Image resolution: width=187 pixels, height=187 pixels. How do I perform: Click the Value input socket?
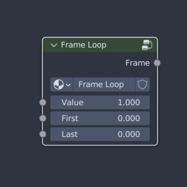coord(43,103)
